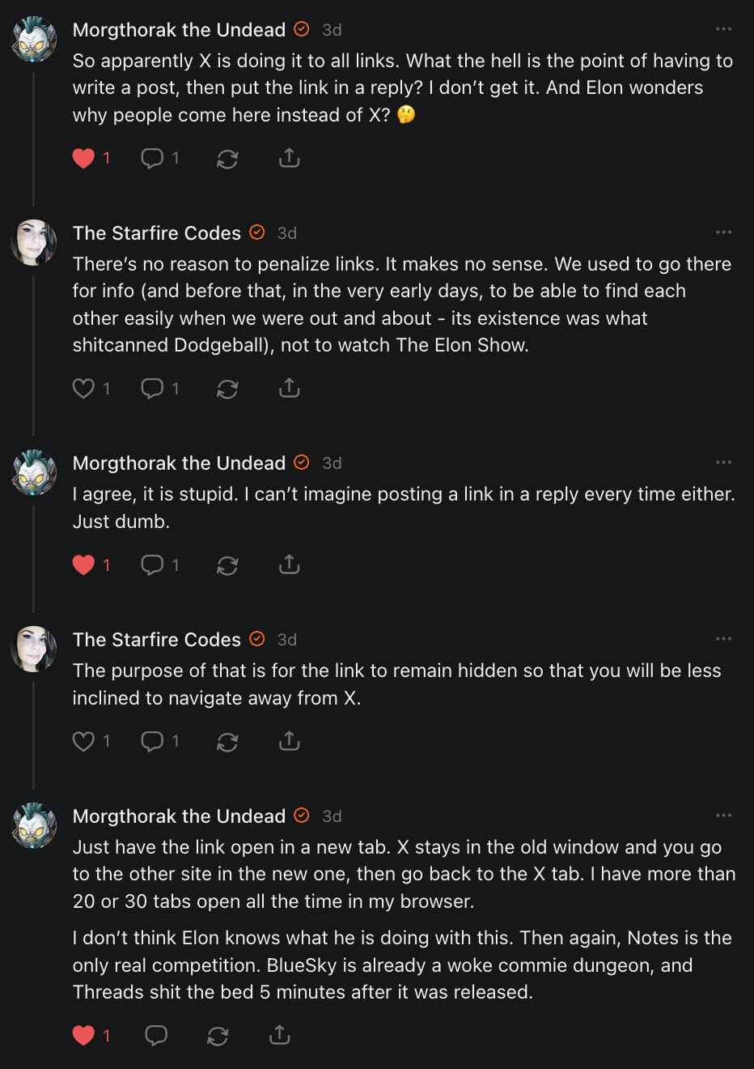Image resolution: width=754 pixels, height=1069 pixels.
Task: Like Starfire Codes' post about penalizing links
Action: [x=84, y=389]
